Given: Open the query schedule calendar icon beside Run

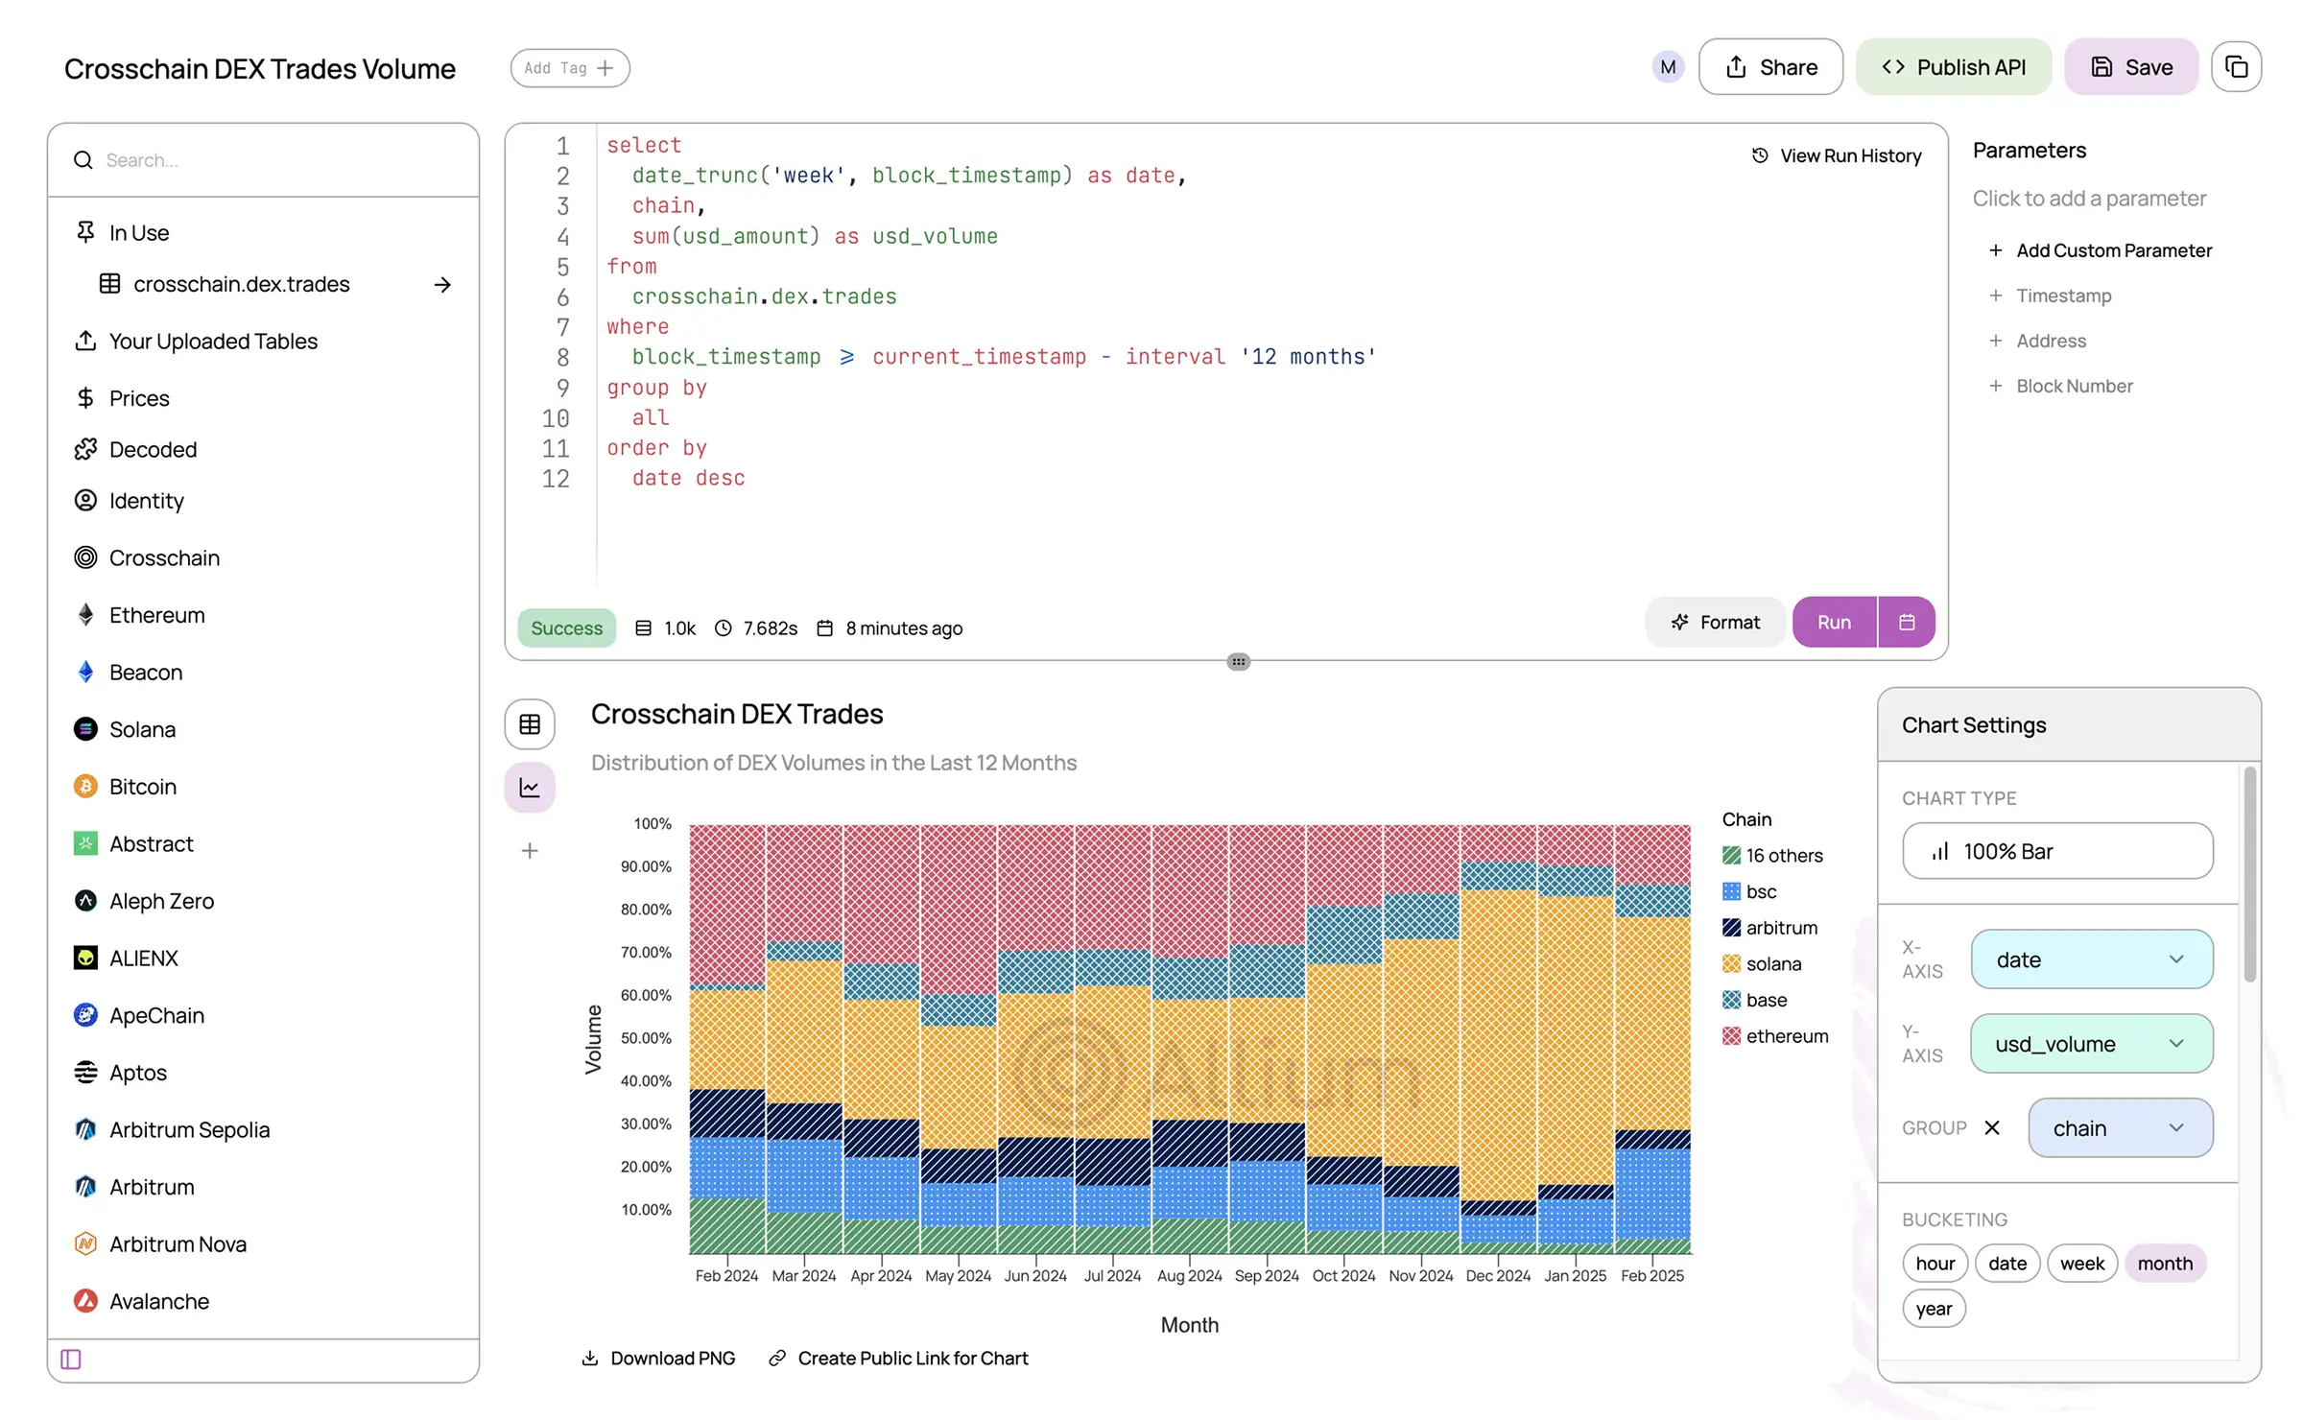Looking at the screenshot, I should (x=1906, y=622).
